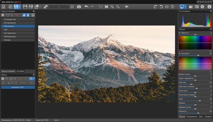Adjust the Тени slider
The height and width of the screenshot is (122, 213).
[x=195, y=101]
